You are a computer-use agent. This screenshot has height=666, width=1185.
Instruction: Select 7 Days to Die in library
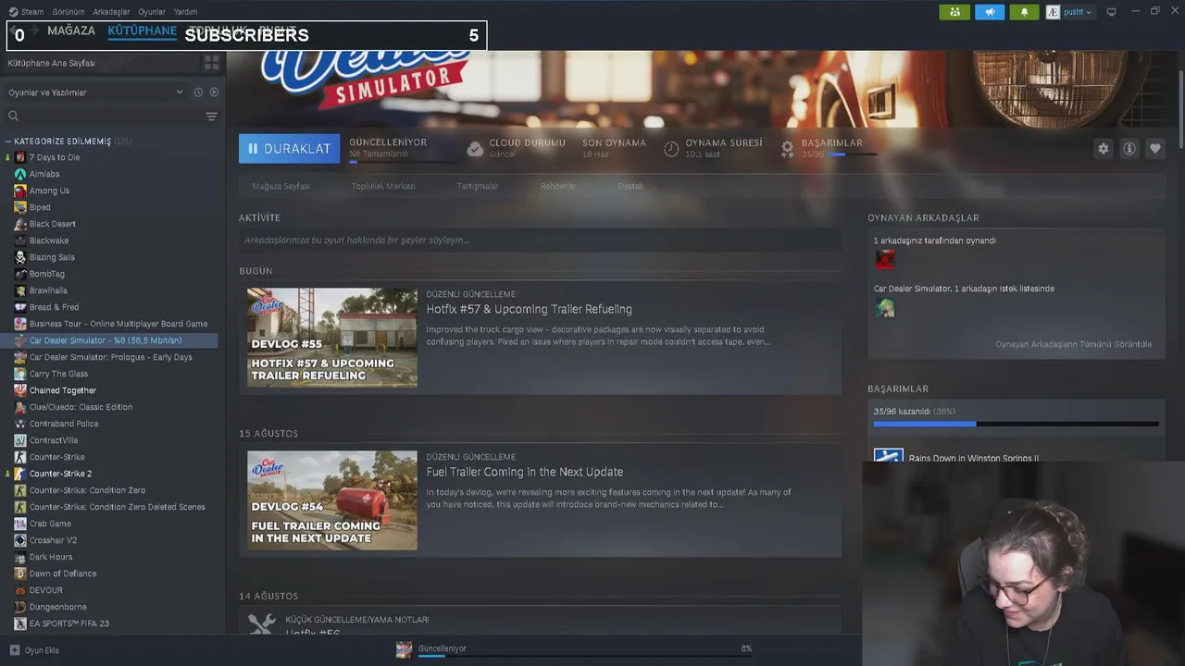[x=55, y=157]
